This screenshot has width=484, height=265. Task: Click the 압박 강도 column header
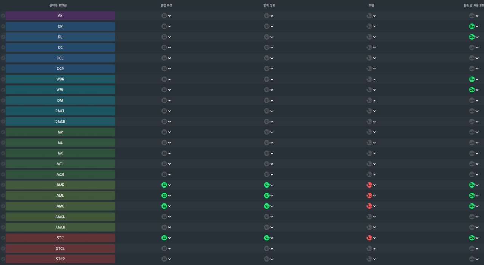(x=269, y=6)
